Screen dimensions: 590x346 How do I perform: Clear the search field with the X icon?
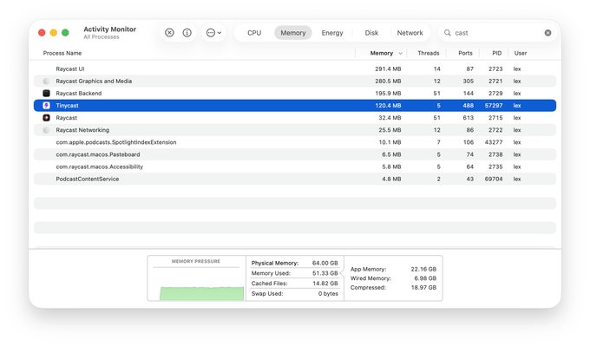[547, 33]
